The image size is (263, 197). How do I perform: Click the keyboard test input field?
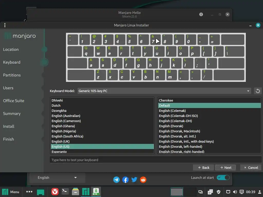(156, 160)
